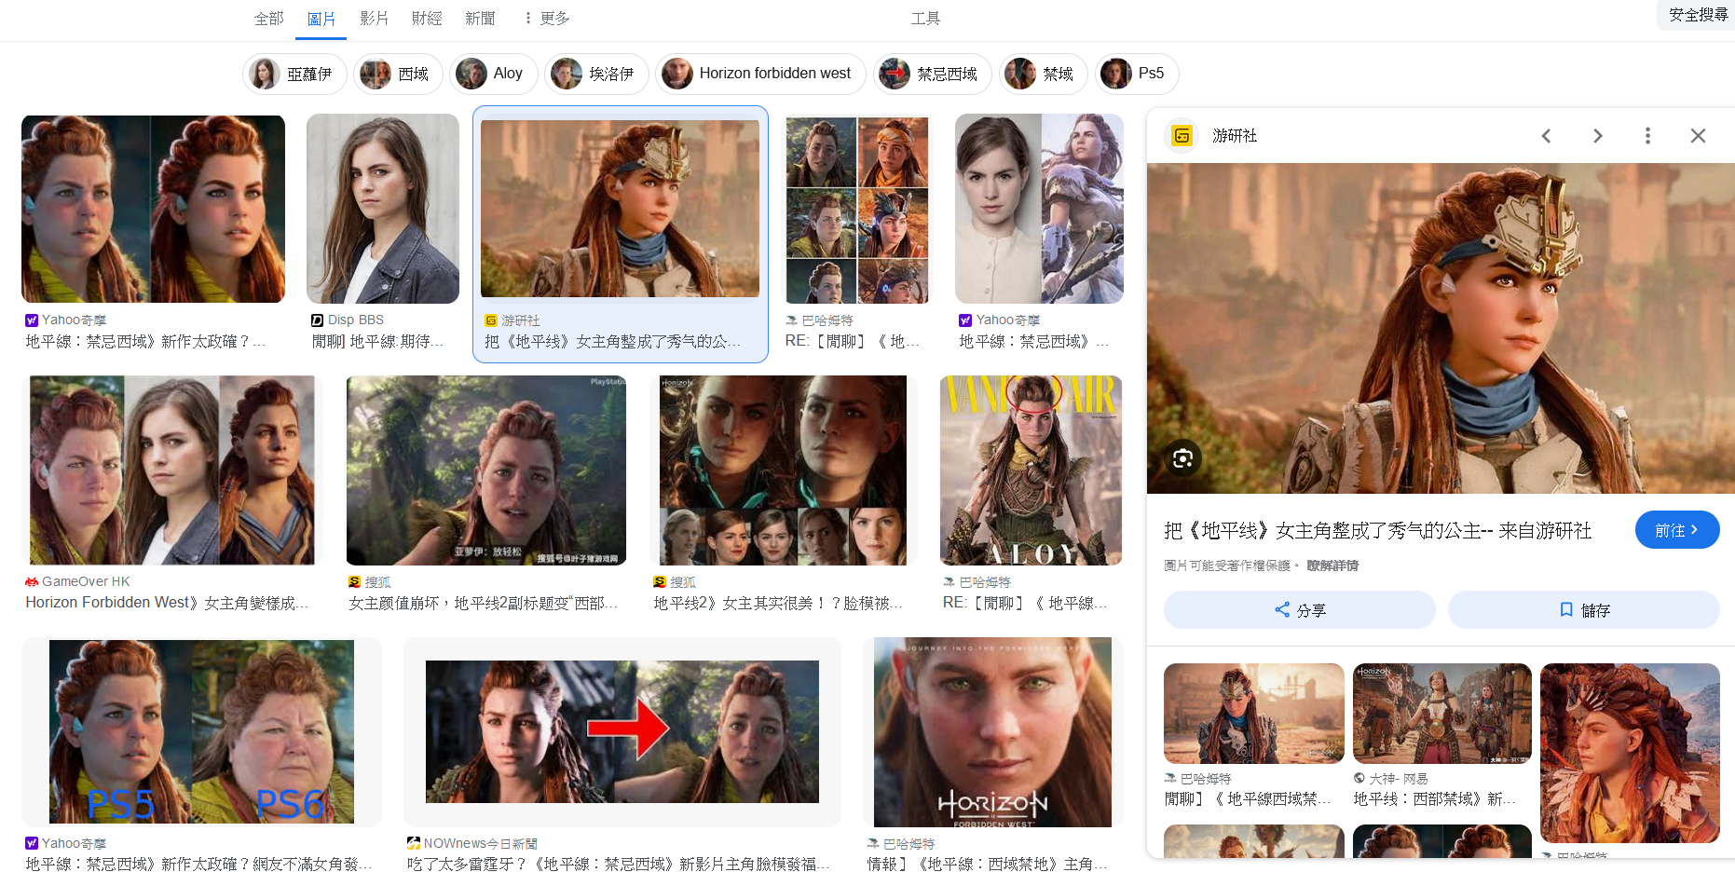Open the Yahoo奇摩 two-face comparison thumbnail

(x=154, y=209)
